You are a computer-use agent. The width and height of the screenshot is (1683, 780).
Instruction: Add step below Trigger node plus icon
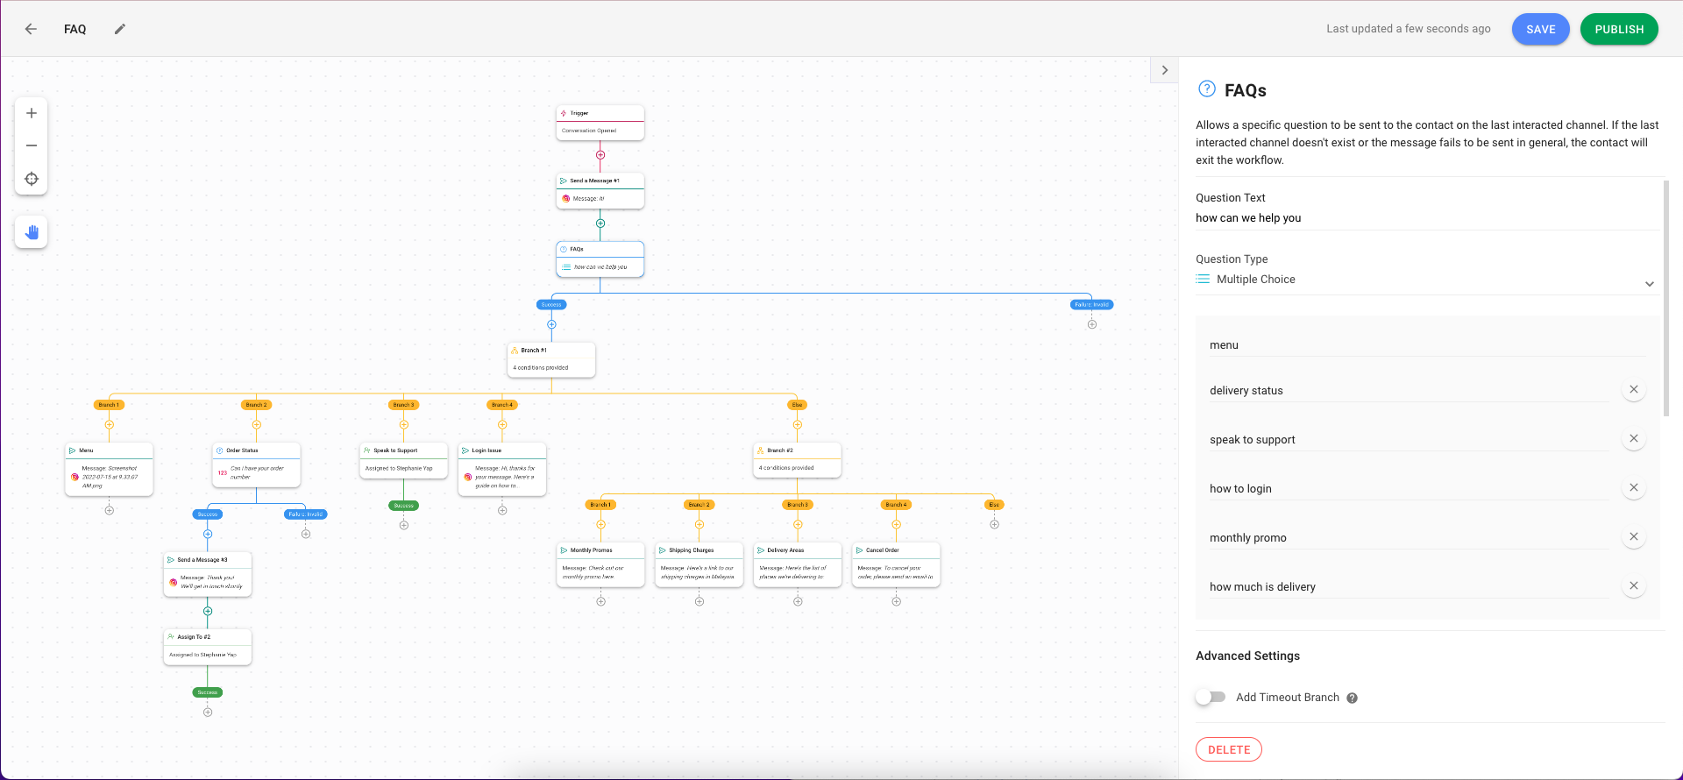[600, 155]
